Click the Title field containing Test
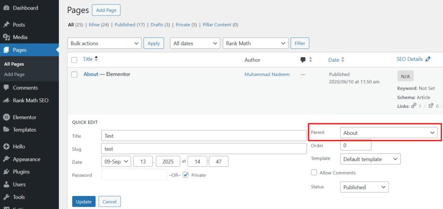 [x=204, y=136]
